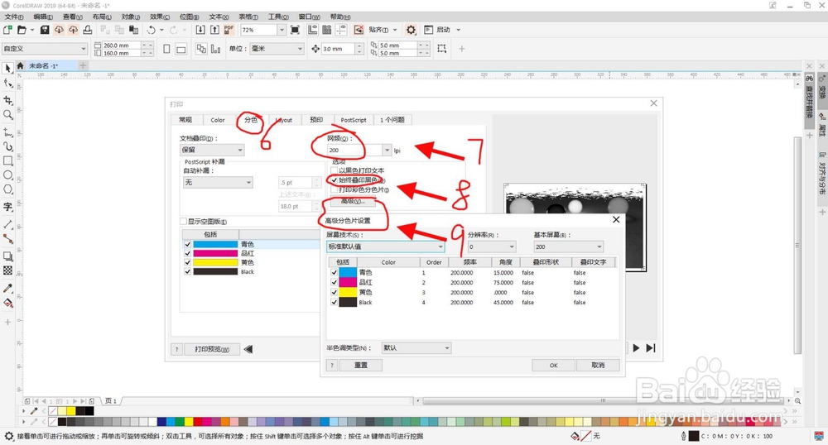Click the Import icon with down arrow
The image size is (828, 445).
(x=200, y=30)
